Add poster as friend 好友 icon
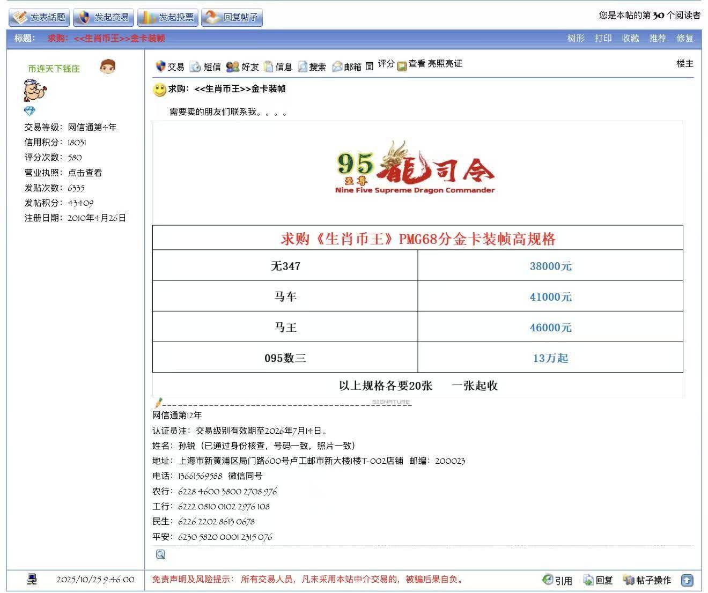Viewport: 708px width, 593px height. tap(233, 66)
